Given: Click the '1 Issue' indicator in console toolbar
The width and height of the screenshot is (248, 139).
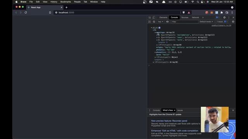Looking at the screenshot, I should (x=222, y=22).
